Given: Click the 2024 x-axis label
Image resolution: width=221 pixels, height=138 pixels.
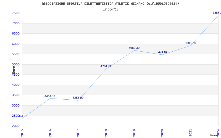Looking at the screenshot, I should [x=218, y=133].
